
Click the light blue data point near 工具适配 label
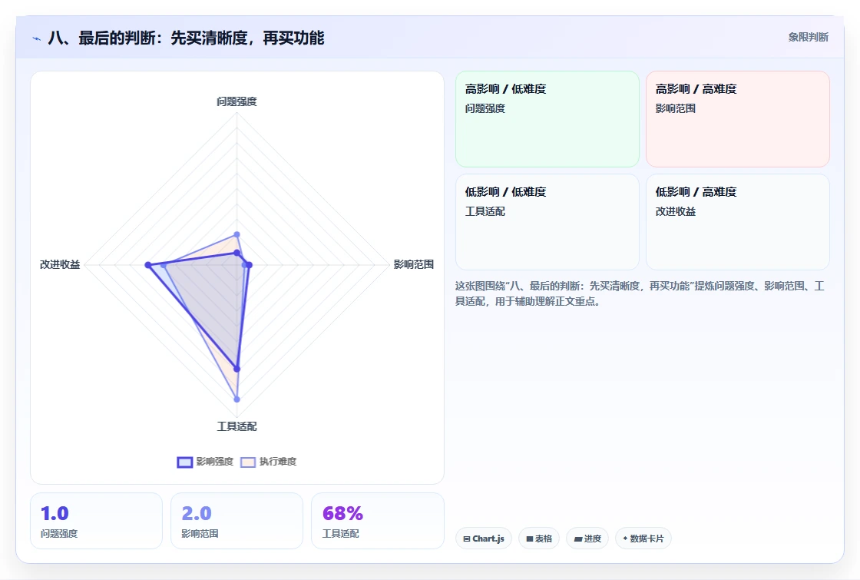237,399
